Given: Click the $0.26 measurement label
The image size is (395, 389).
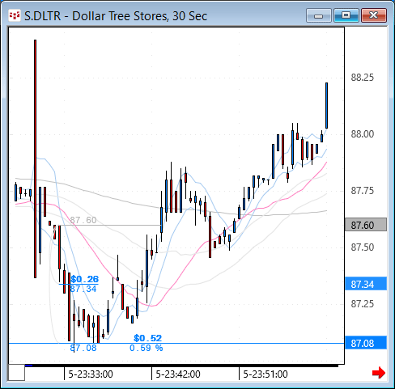Looking at the screenshot, I should coord(84,279).
